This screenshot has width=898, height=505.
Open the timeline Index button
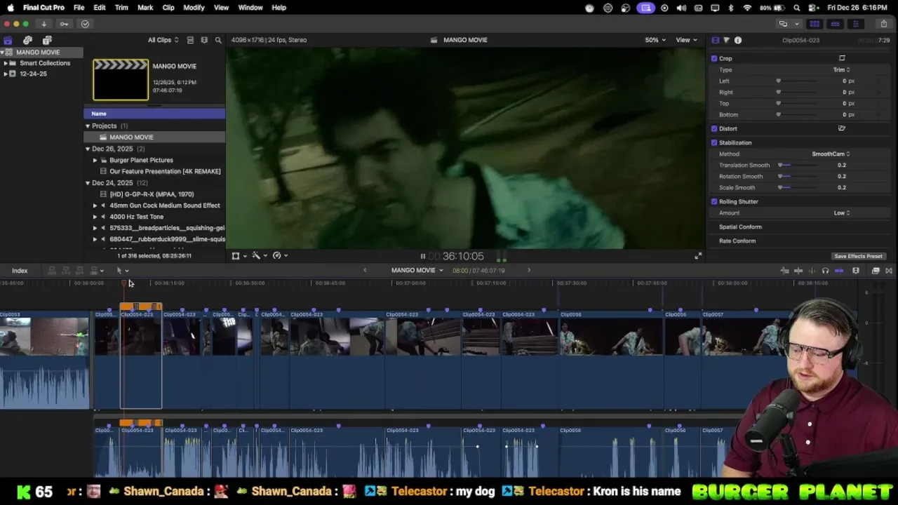click(20, 271)
